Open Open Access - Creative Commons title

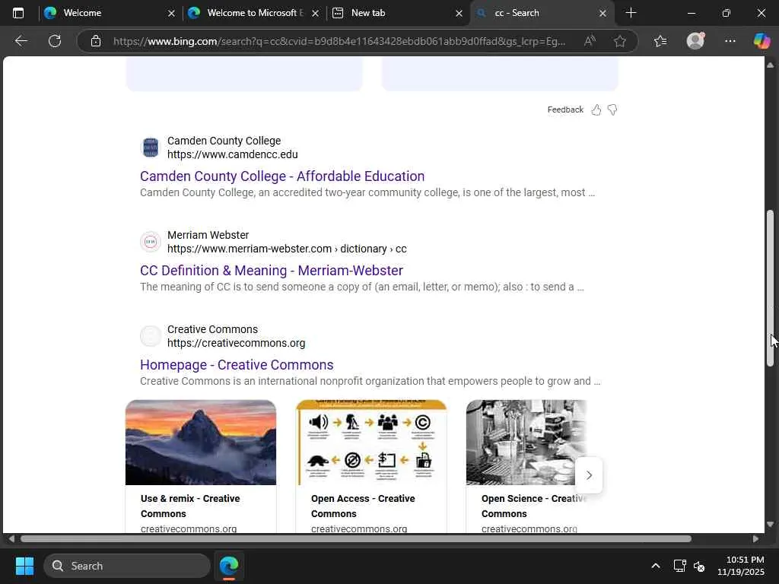(x=363, y=506)
